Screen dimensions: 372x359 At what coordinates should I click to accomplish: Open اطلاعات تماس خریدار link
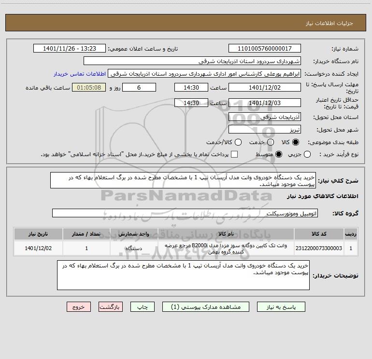click(80, 74)
